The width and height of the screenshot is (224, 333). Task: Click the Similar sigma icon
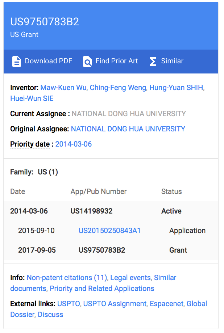point(153,61)
